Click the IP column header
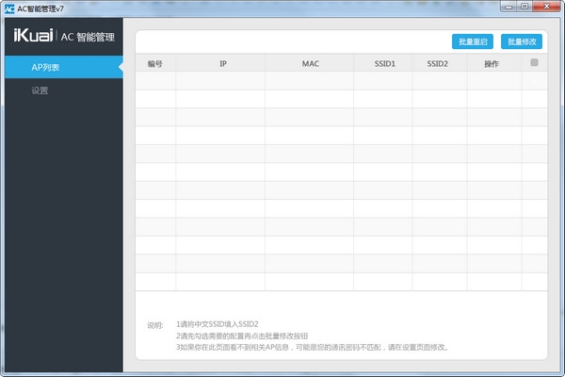Image resolution: width=565 pixels, height=377 pixels. pyautogui.click(x=223, y=64)
